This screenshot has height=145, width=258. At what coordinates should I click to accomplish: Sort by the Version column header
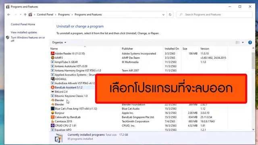coord(205,49)
